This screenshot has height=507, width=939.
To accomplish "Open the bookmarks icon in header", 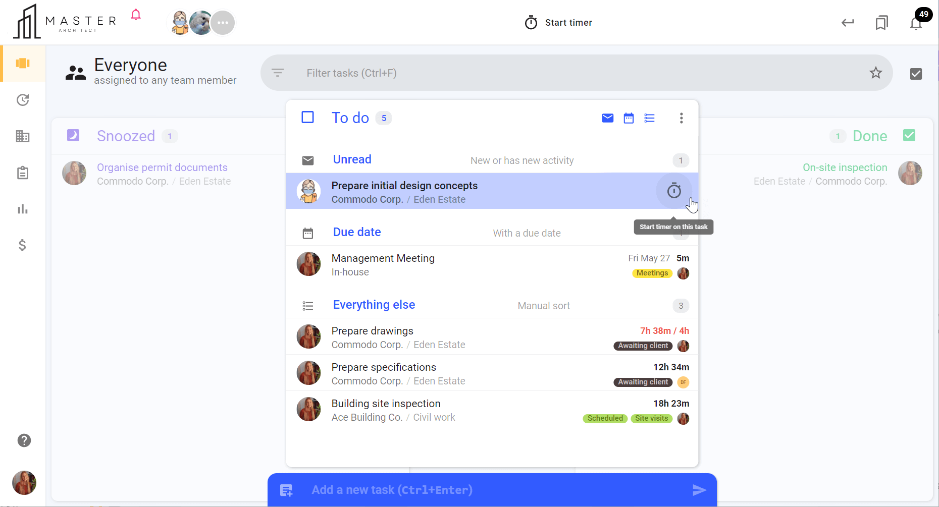I will click(881, 23).
